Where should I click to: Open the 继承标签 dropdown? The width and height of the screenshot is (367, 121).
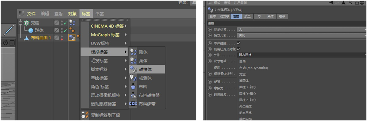tap(301, 29)
